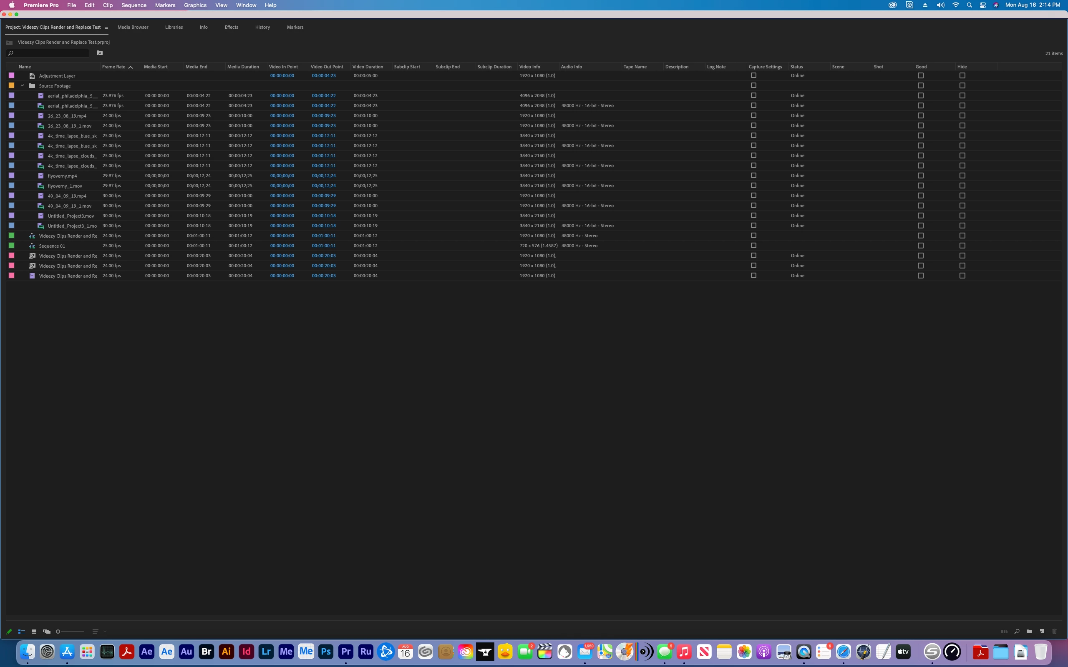The image size is (1068, 667).
Task: Open Adobe Media Encoder from the dock
Action: (x=286, y=652)
